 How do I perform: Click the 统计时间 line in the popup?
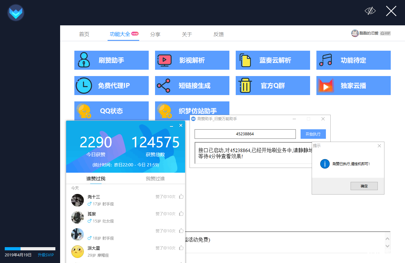point(126,165)
